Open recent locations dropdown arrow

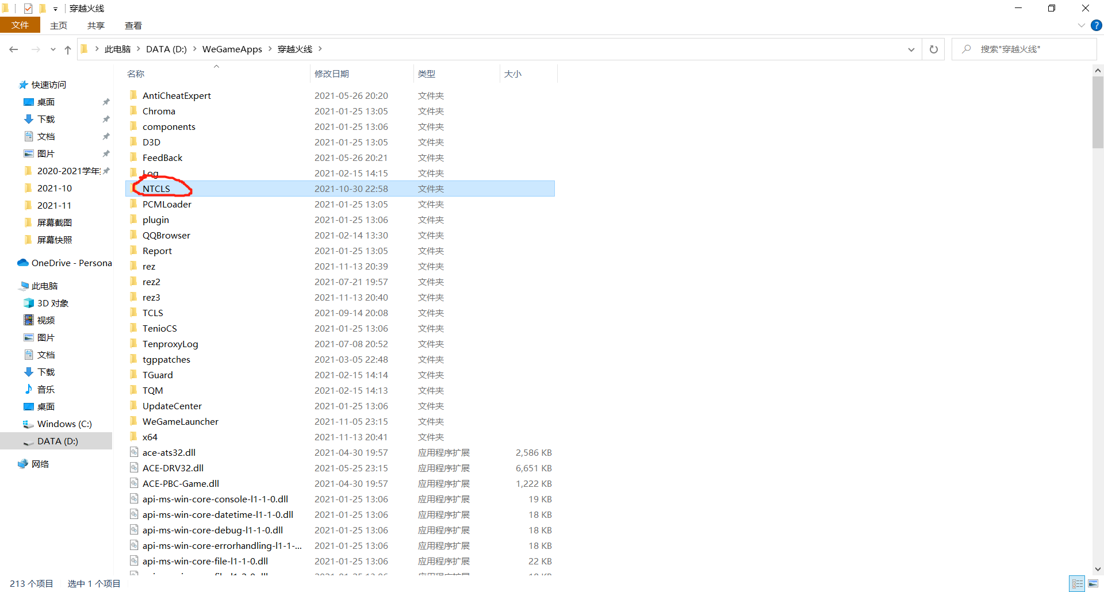click(x=53, y=49)
